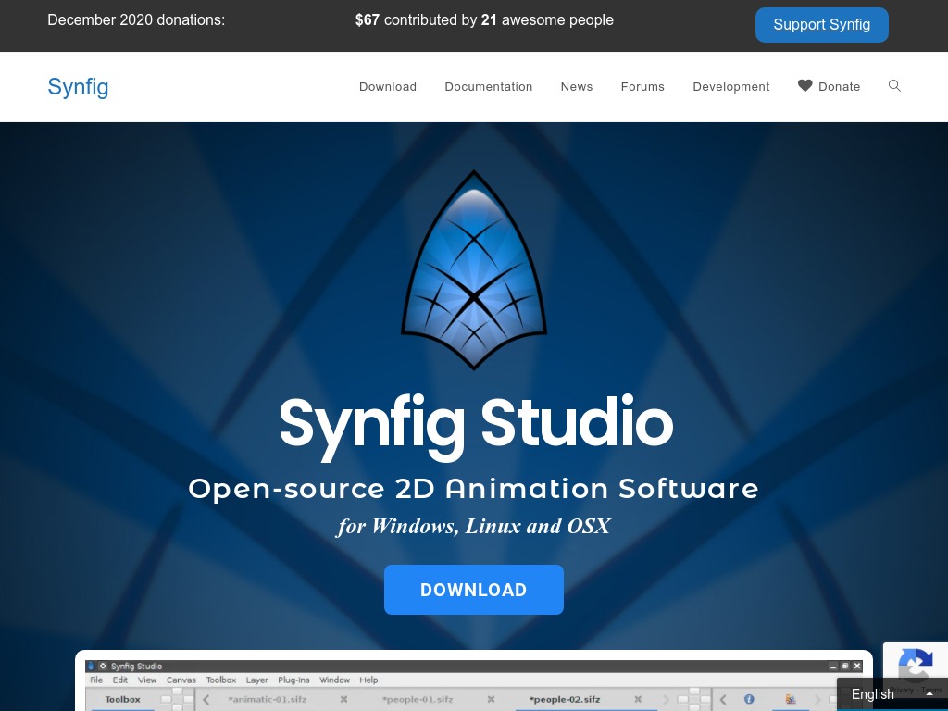Click the search magnifier icon in the navbar
Screen dimensions: 948x711
point(894,86)
